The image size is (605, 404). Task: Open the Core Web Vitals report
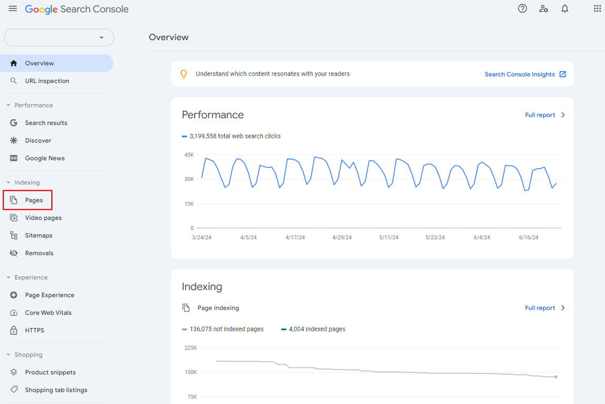coord(48,312)
